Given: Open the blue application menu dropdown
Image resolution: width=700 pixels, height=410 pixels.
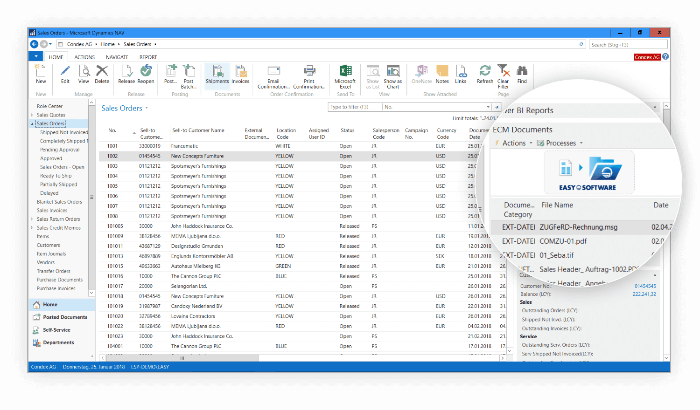Looking at the screenshot, I should click(x=36, y=56).
